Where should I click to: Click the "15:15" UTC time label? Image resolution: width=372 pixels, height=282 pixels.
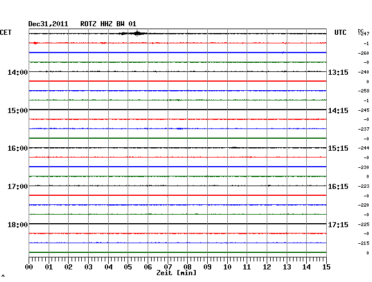[x=338, y=148]
